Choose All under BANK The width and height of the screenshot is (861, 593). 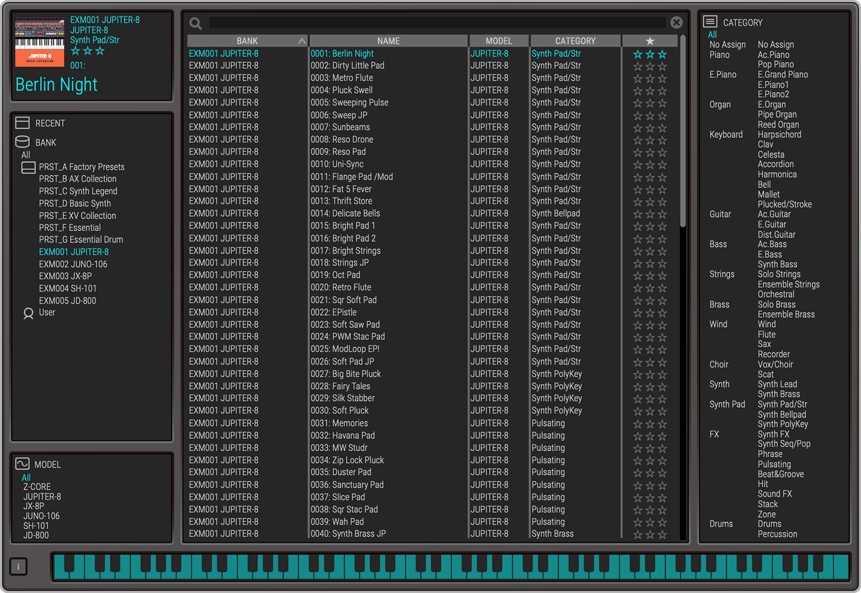[26, 155]
